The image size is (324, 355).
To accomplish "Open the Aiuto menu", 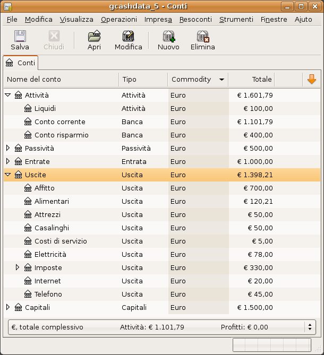I will click(303, 20).
